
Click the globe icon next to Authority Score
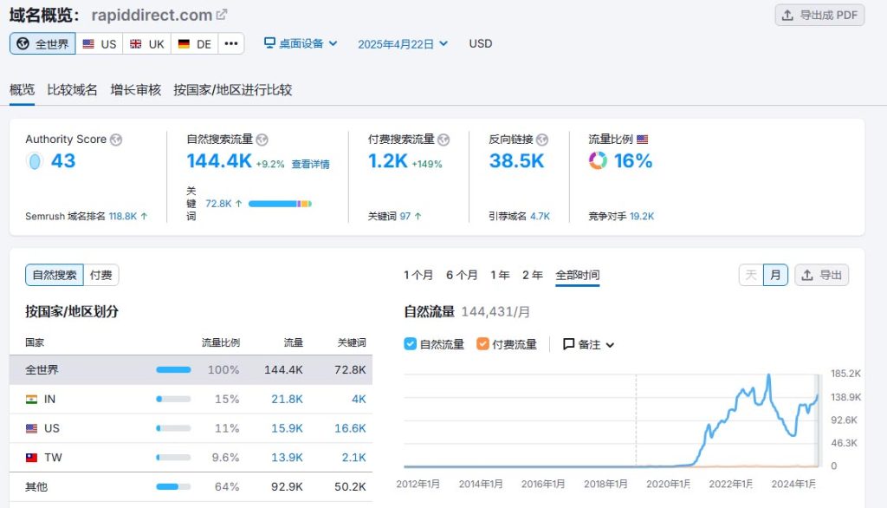[116, 140]
